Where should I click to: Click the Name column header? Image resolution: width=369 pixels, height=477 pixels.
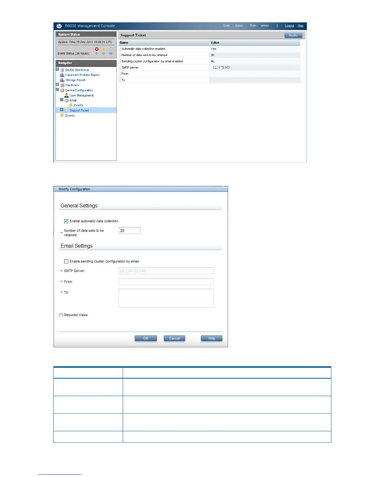click(164, 43)
